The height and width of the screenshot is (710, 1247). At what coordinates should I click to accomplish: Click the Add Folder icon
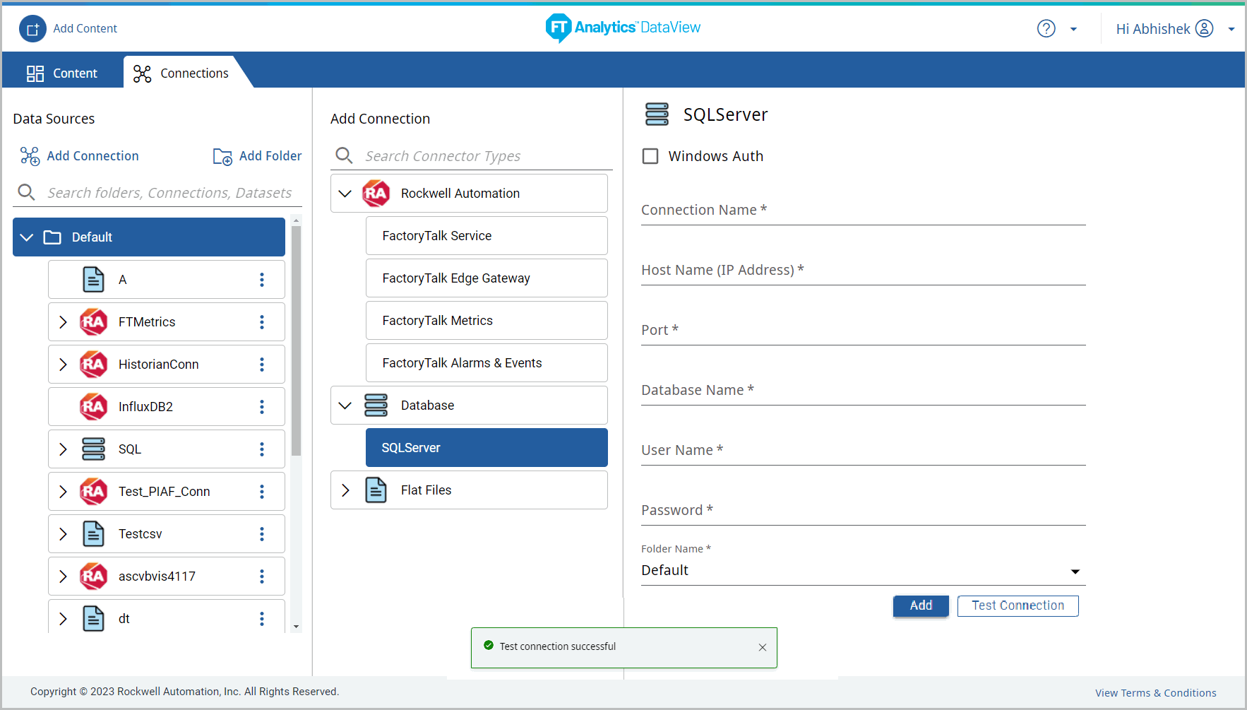coord(222,156)
